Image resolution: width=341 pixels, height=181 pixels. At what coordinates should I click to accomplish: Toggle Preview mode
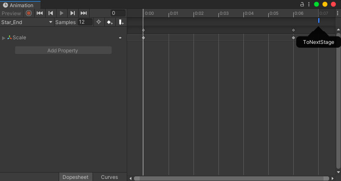click(x=11, y=13)
